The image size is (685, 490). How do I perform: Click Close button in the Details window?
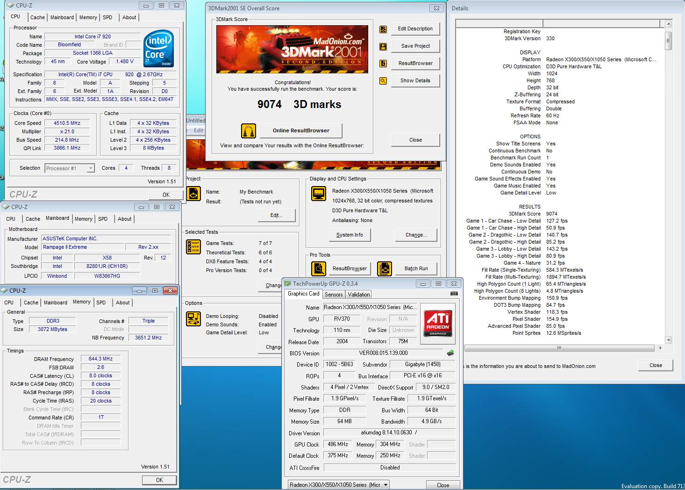(656, 366)
